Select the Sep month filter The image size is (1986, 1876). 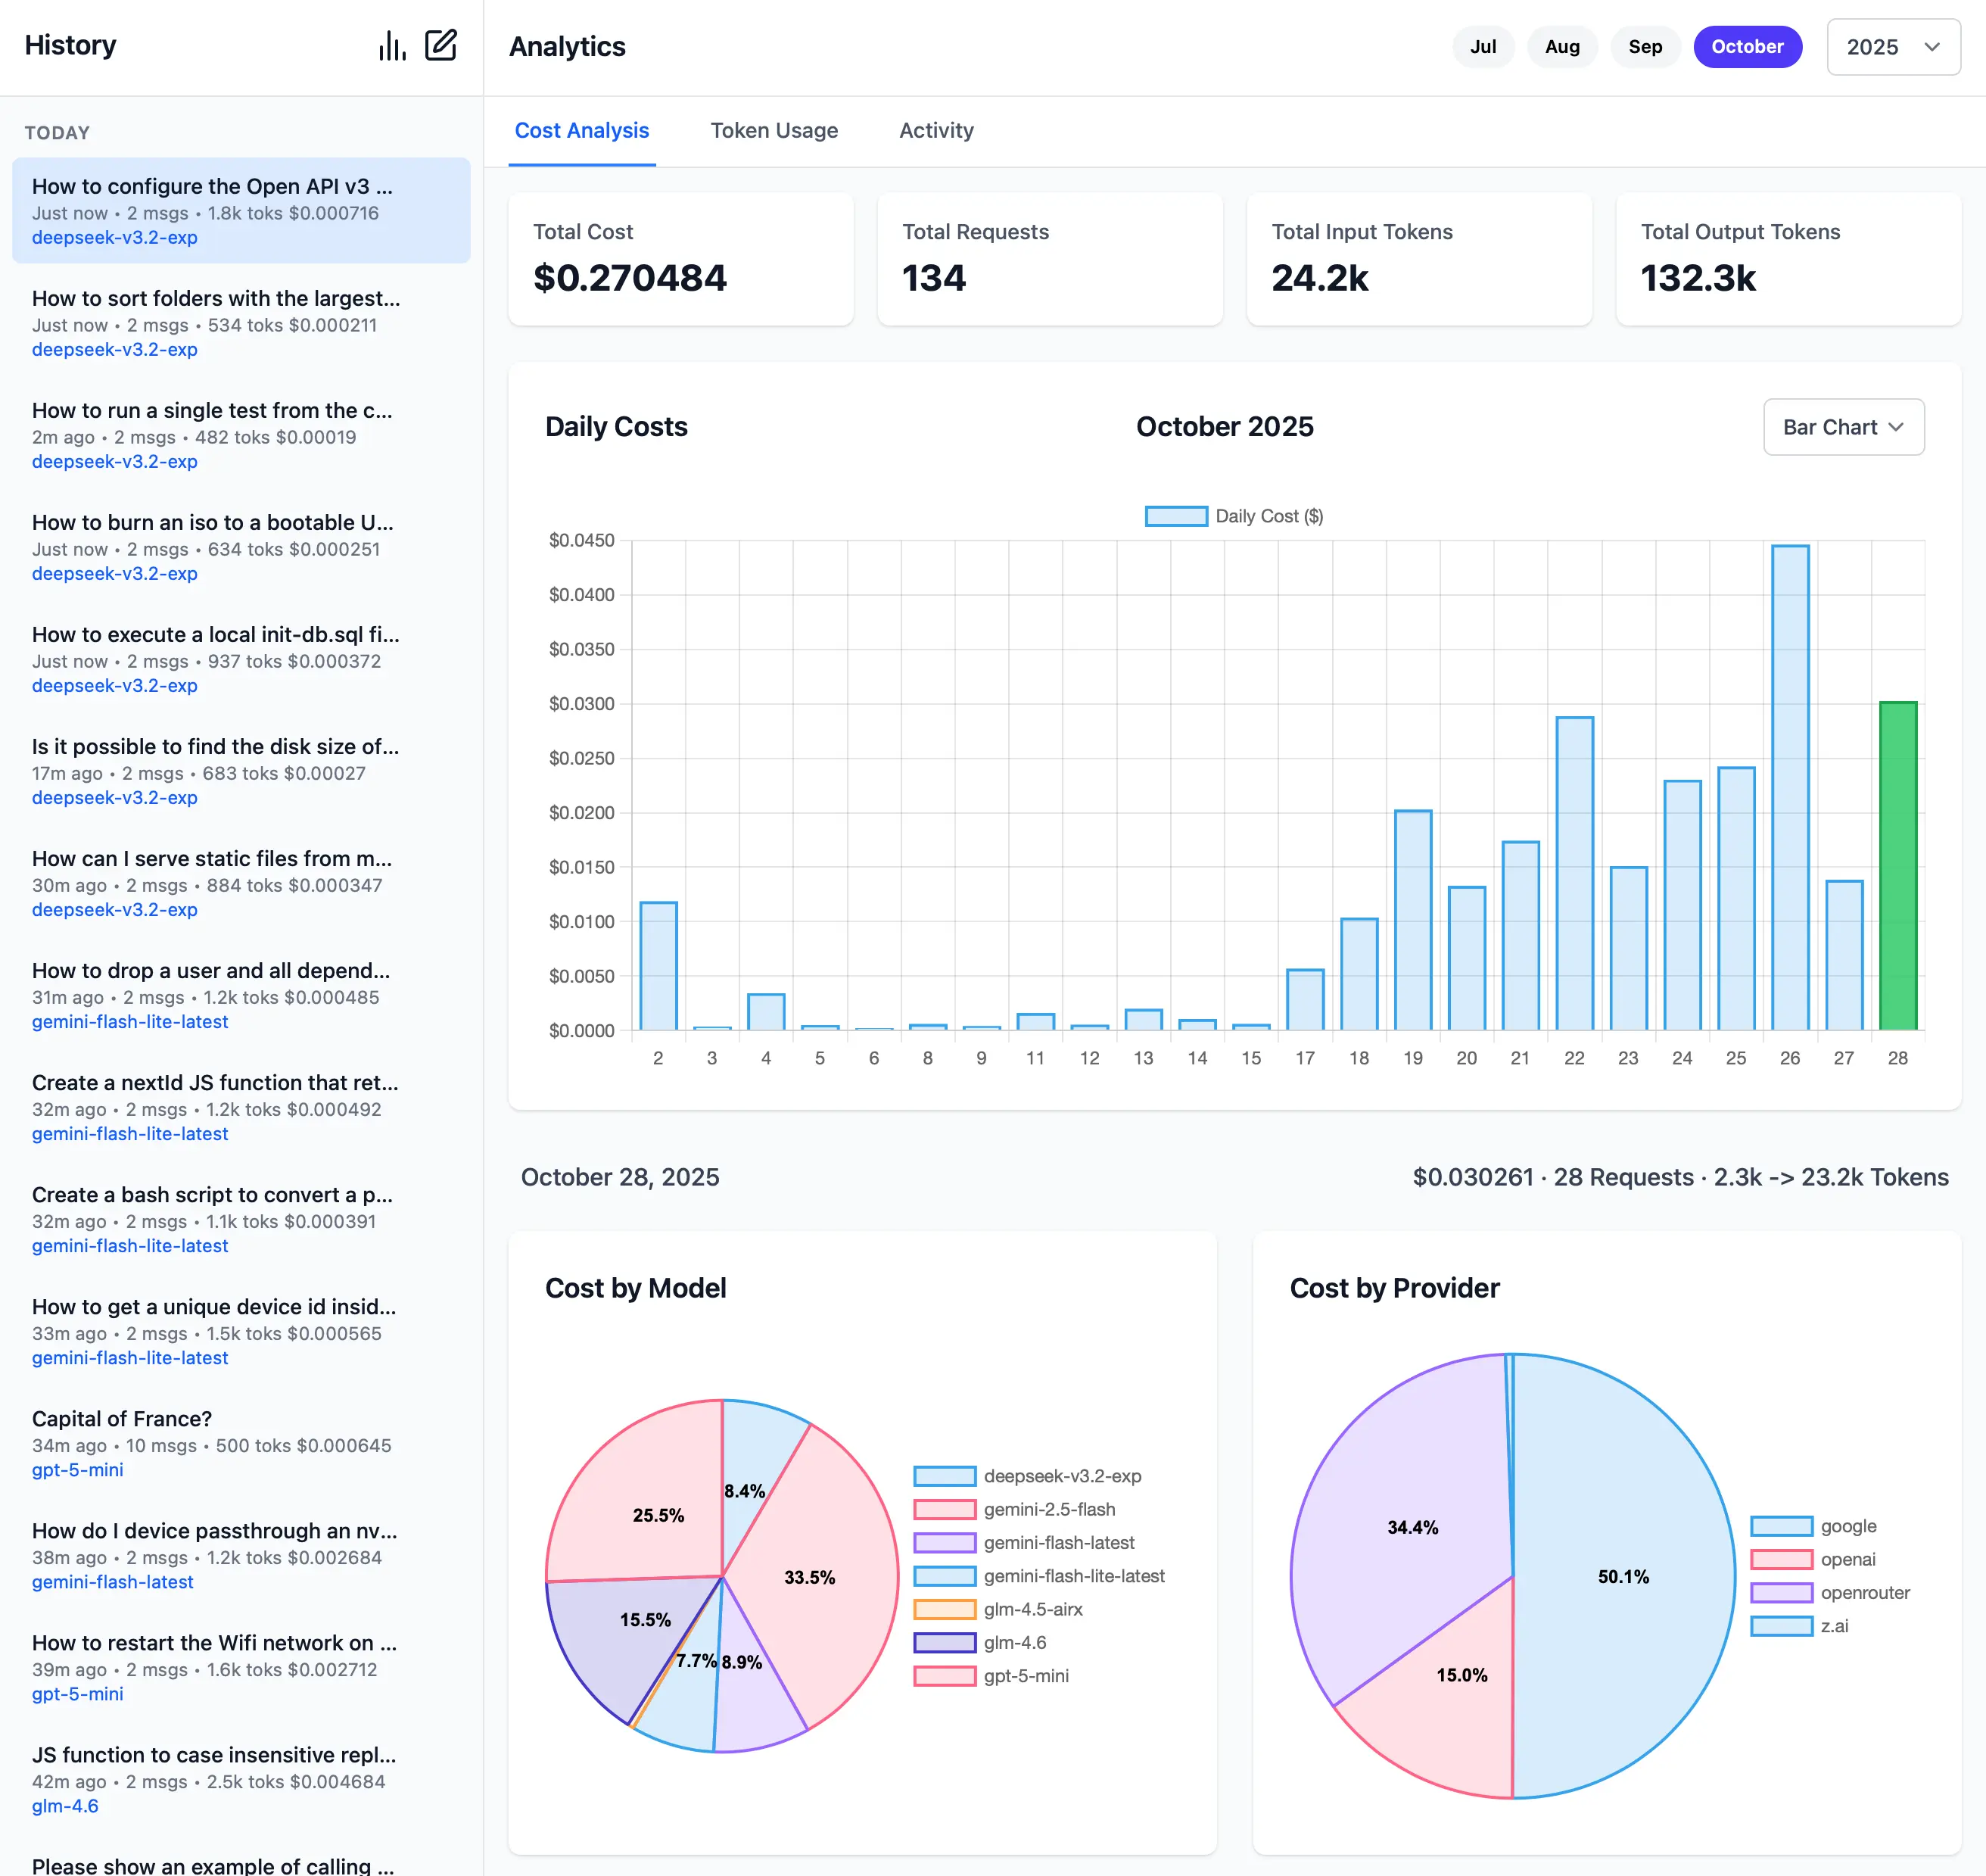coord(1644,46)
